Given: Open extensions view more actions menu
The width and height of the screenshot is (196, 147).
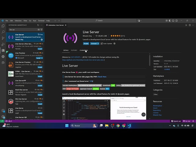Looking at the screenshot, I should point(42,25).
